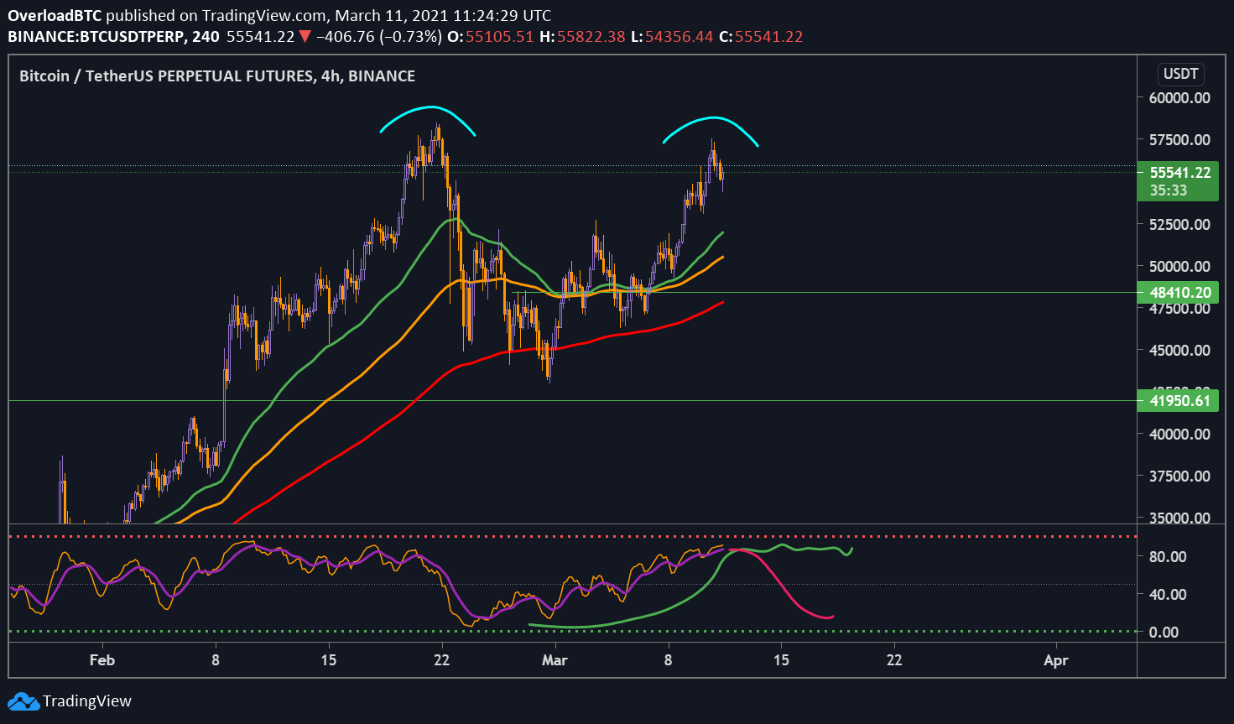The image size is (1234, 724).
Task: Click the Apr date on time axis
Action: [1056, 660]
